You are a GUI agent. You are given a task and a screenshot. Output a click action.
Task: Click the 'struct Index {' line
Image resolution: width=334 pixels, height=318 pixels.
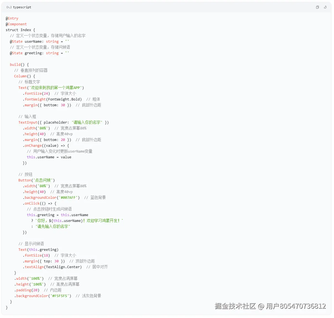[x=20, y=30]
